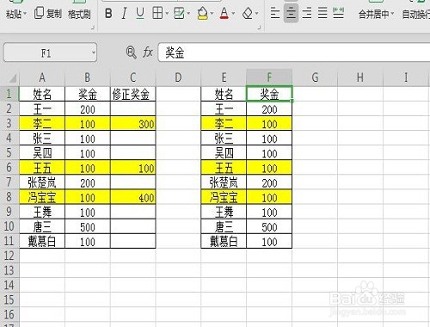This screenshot has width=430, height=327.
Task: Select 王五's 修正奖金 value 100
Action: coord(133,168)
